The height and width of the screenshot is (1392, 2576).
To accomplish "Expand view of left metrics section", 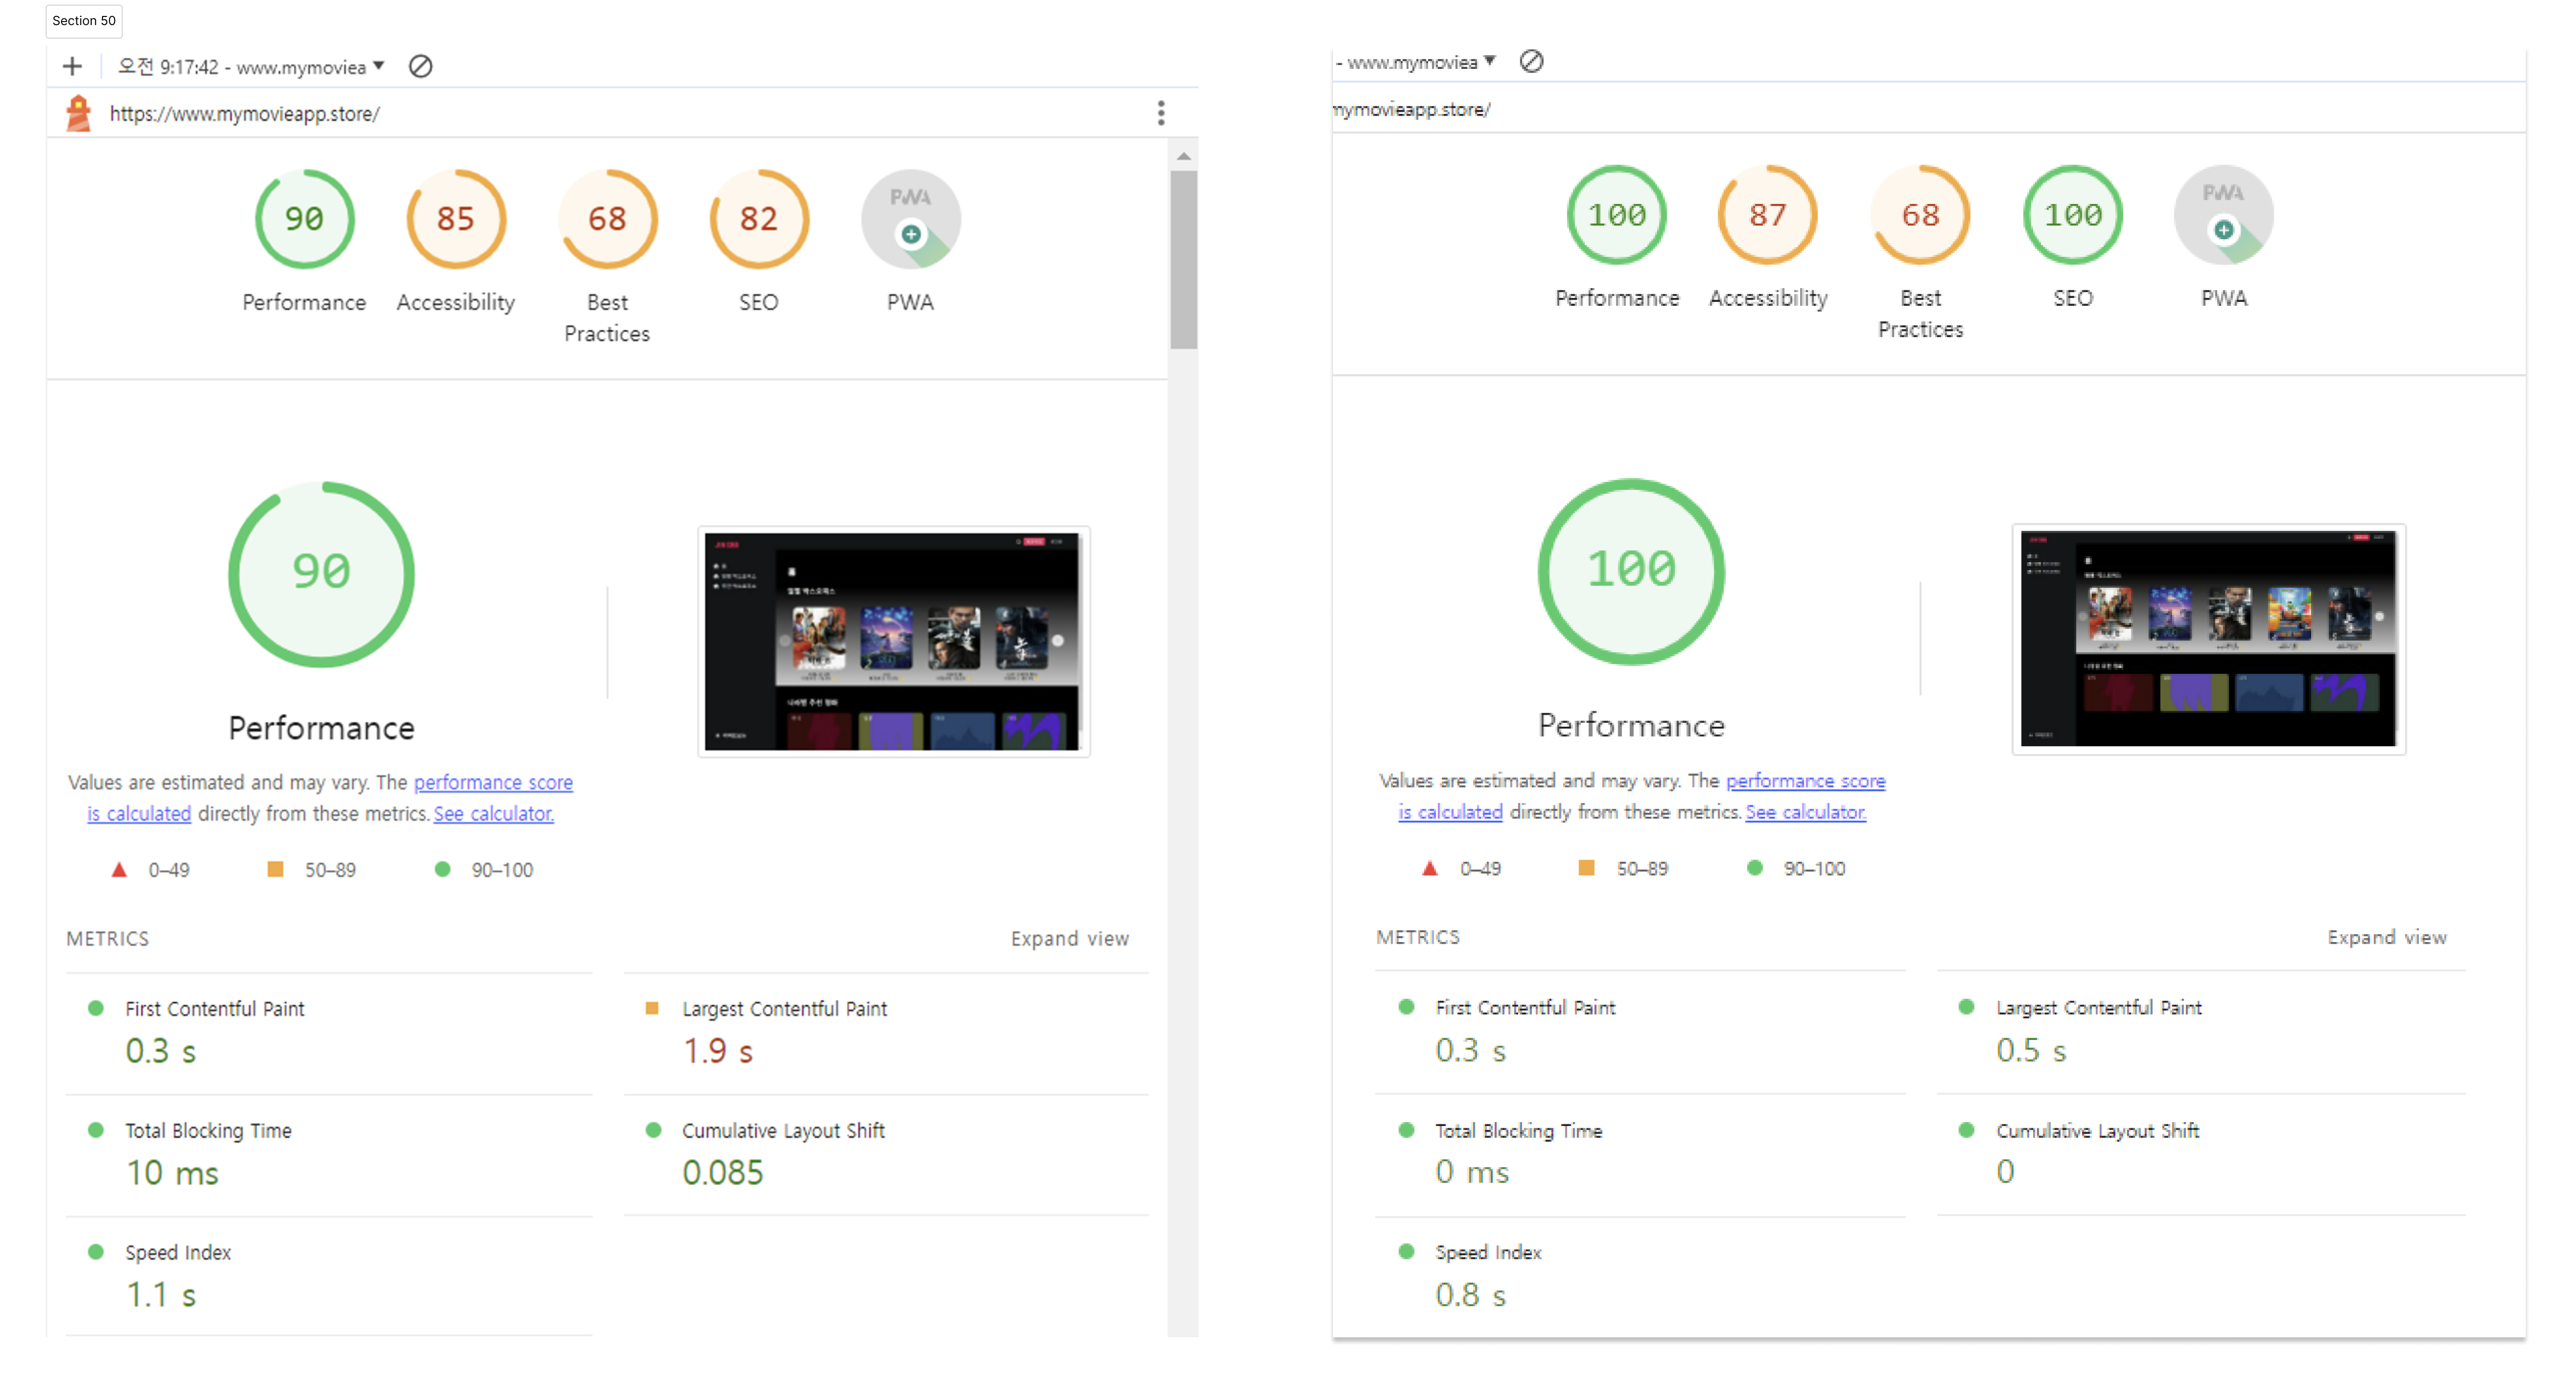I will (x=1069, y=939).
